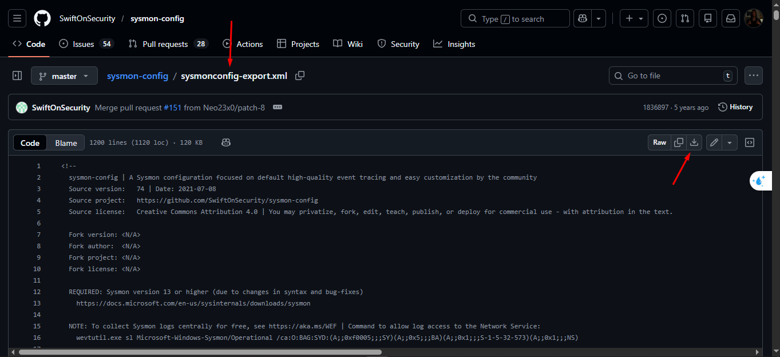Click your profile avatar picture
Image resolution: width=780 pixels, height=357 pixels.
click(754, 18)
